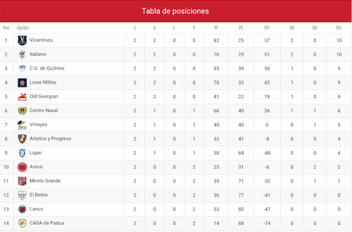Click the Monte Grande checkered logo
The image size is (352, 232).
pyautogui.click(x=22, y=181)
